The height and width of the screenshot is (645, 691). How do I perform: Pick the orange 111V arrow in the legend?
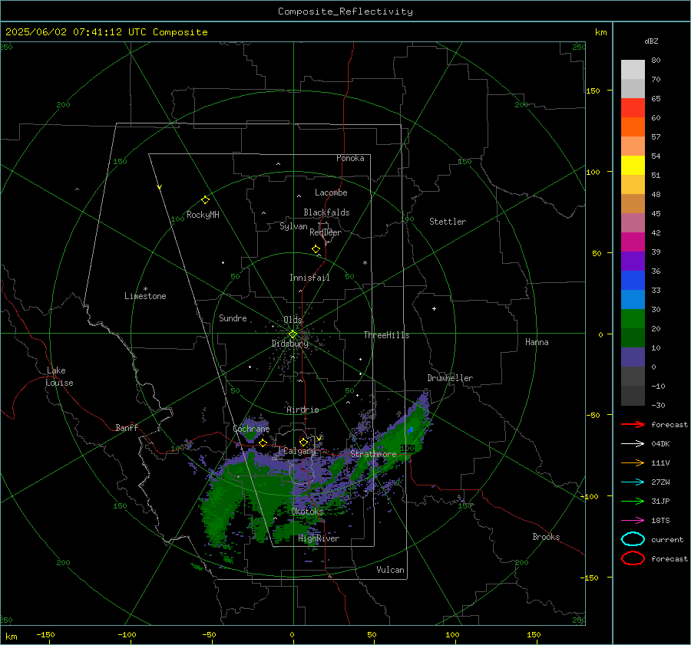[633, 462]
